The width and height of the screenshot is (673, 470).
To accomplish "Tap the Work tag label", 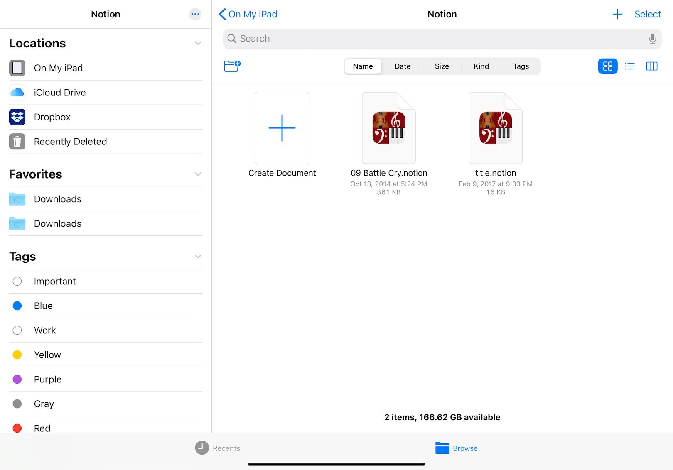I will (x=45, y=330).
